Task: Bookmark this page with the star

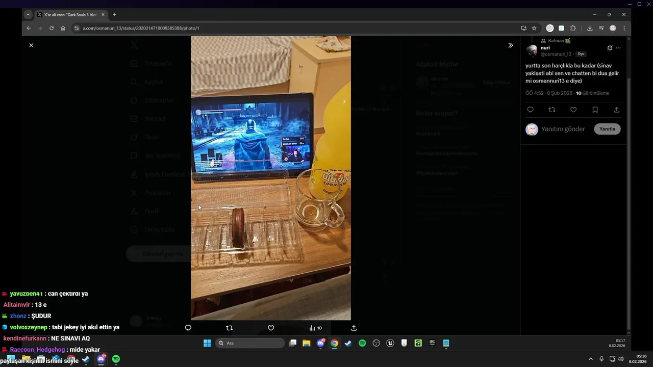Action: [x=534, y=28]
